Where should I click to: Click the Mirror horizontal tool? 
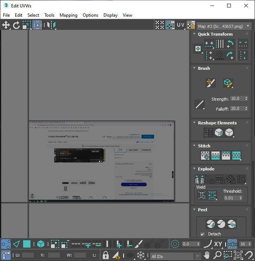(51, 25)
